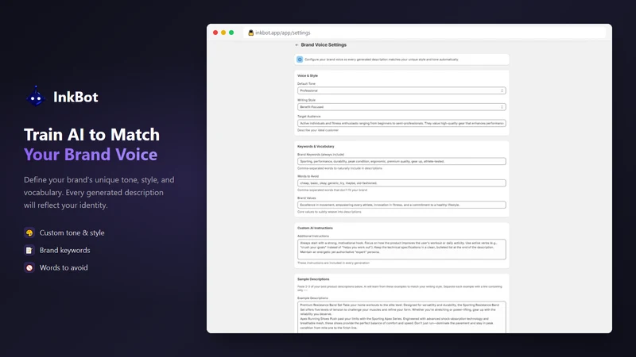
Task: Click the Words to Avoid input field
Action: [x=401, y=183]
